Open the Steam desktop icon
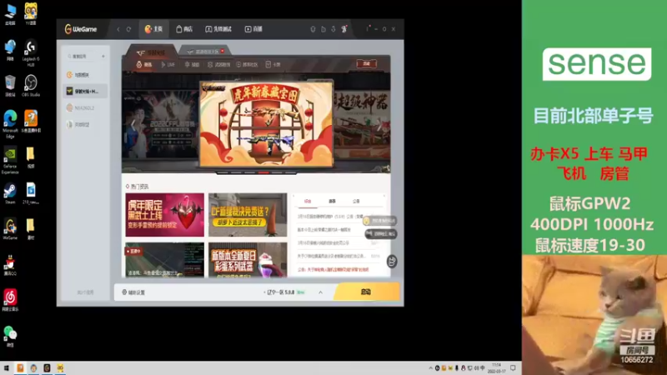The width and height of the screenshot is (667, 375). (10, 193)
